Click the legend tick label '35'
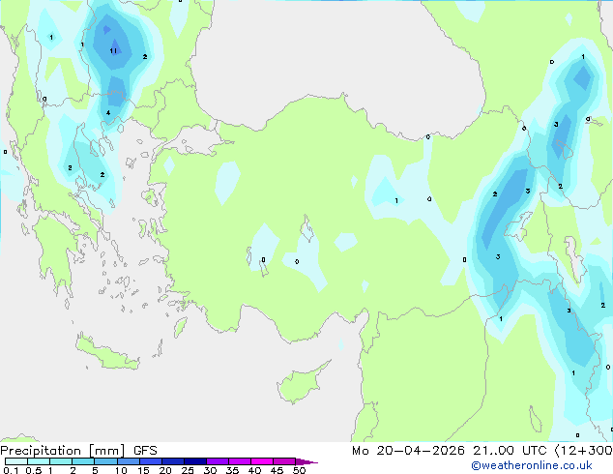 tap(232, 470)
